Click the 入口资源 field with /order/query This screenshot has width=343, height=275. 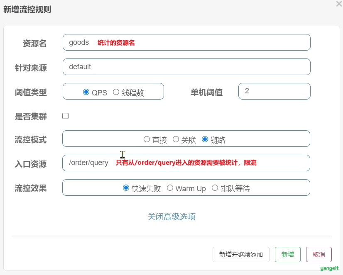(186, 163)
